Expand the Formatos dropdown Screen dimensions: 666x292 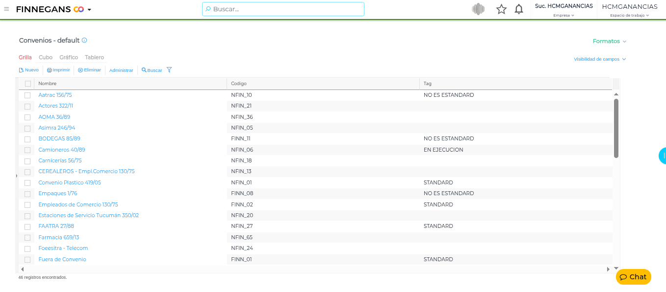click(609, 41)
